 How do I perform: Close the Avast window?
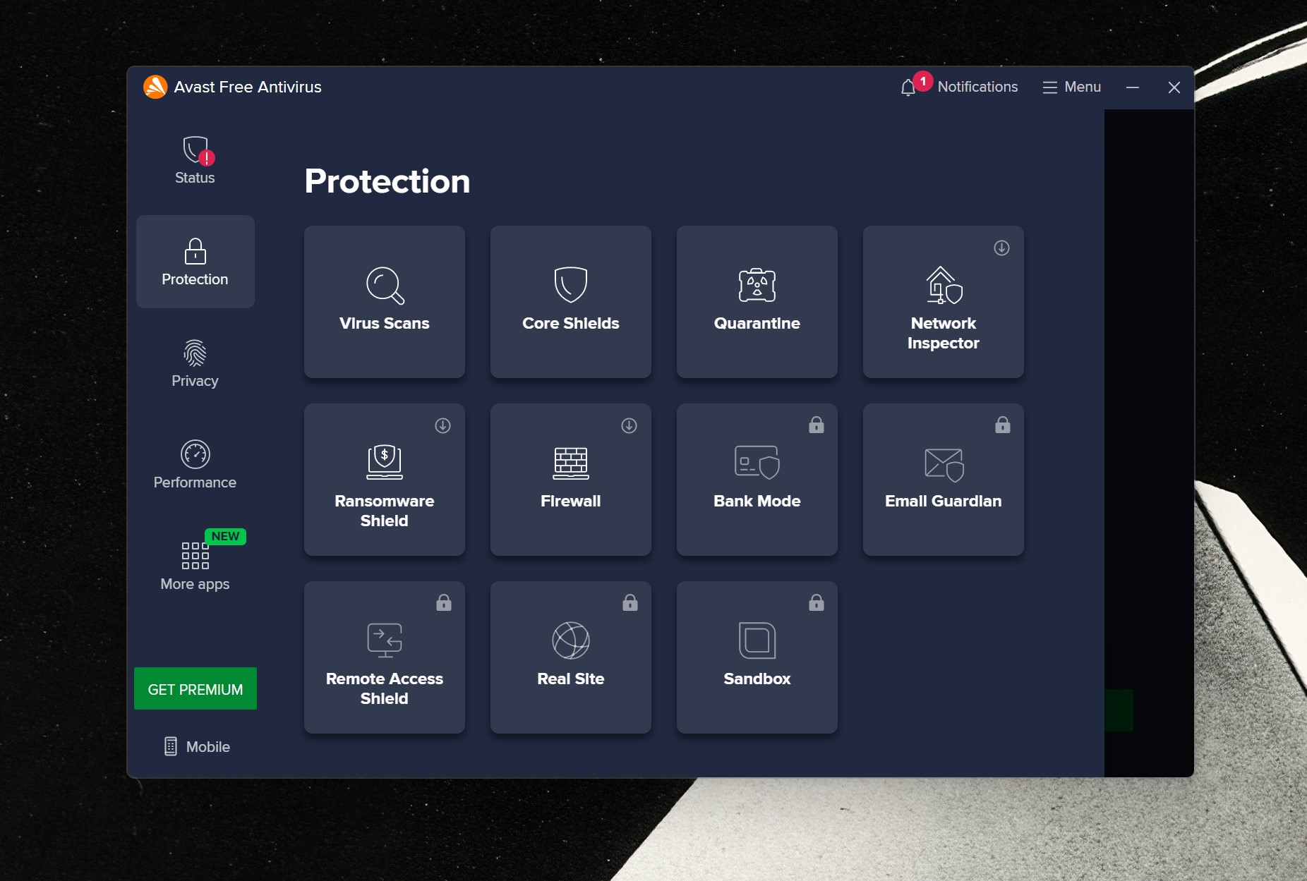coord(1174,87)
